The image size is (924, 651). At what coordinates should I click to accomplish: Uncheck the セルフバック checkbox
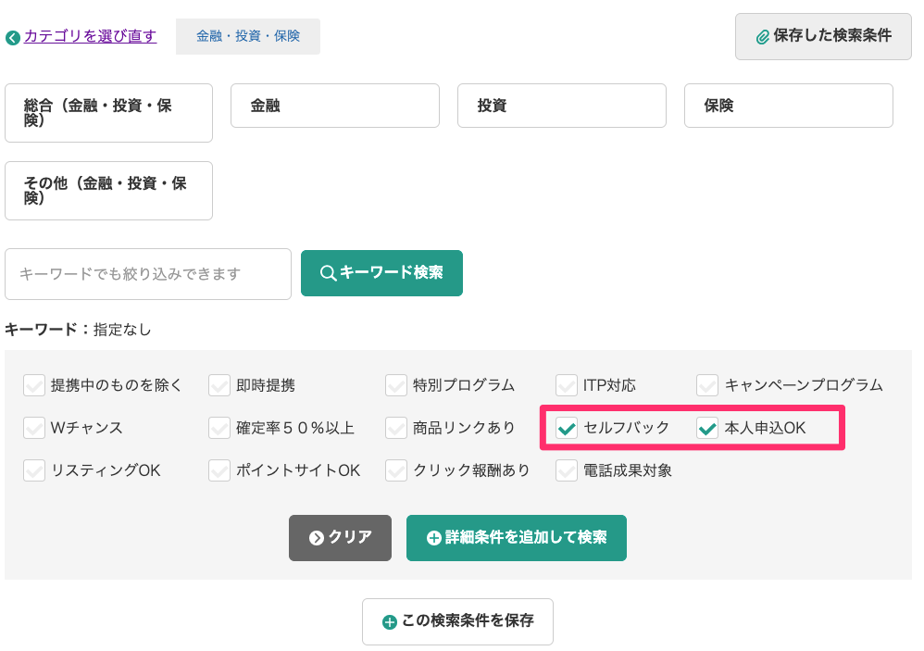567,428
